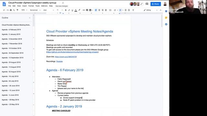The image size is (207, 116).
Task: Expand the bulleted list options arrow
Action: pyautogui.click(x=123, y=10)
